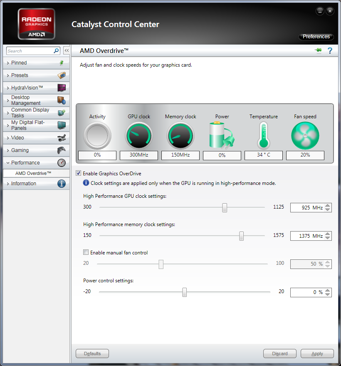Decrease power control with down arrow
The image size is (341, 366).
(327, 294)
